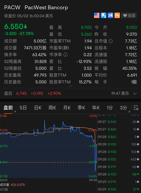This screenshot has width=141, height=193.
Task: Select the 09:27 8.942 tick row
Action: tap(118, 122)
